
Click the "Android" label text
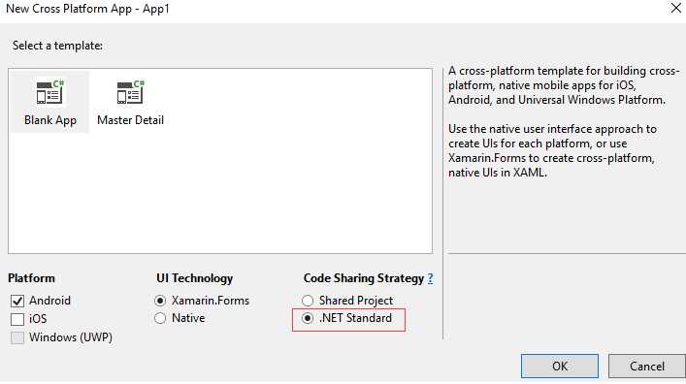click(49, 301)
